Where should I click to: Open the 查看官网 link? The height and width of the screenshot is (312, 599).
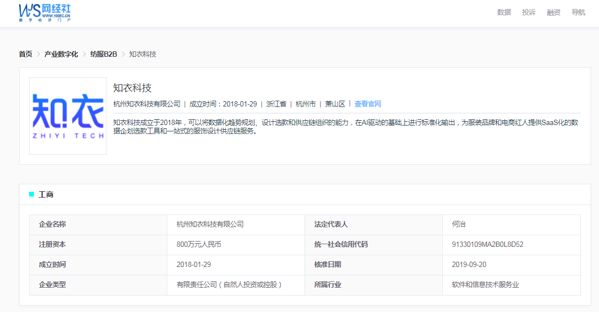click(x=368, y=104)
